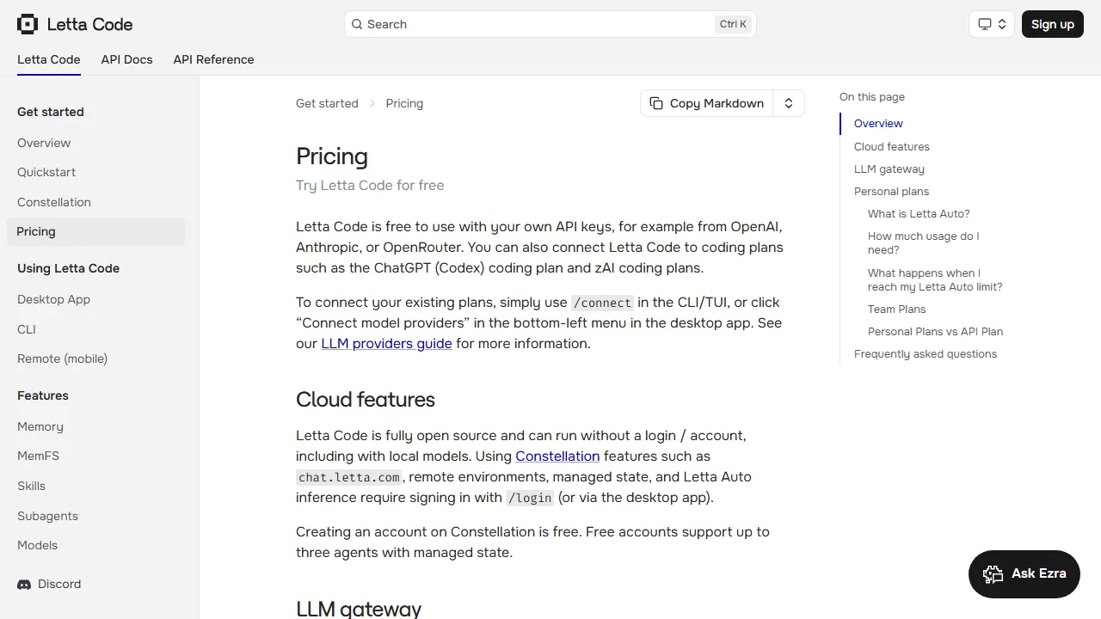The height and width of the screenshot is (619, 1101).
Task: Click the Sign up button
Action: (x=1052, y=24)
